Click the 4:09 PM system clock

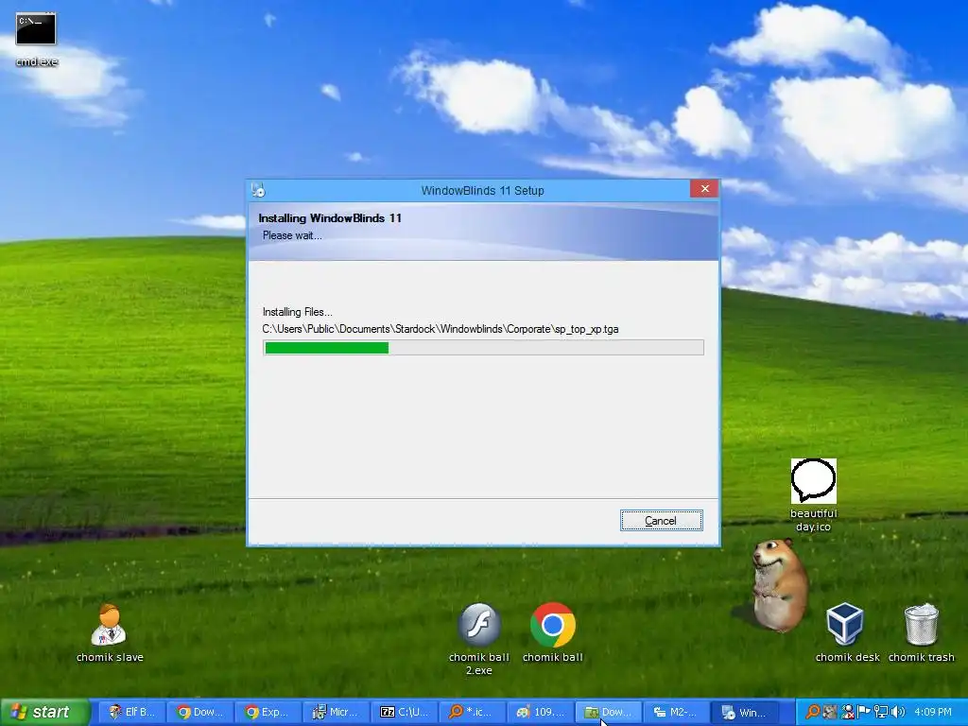(933, 712)
